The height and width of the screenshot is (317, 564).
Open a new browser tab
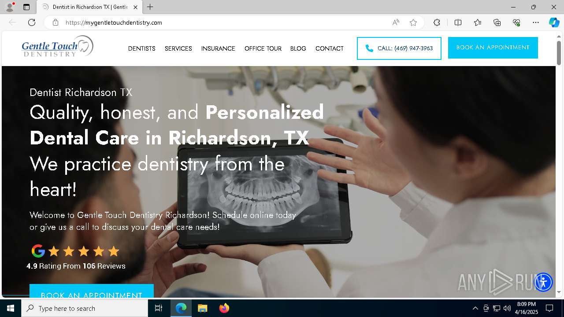click(x=150, y=7)
